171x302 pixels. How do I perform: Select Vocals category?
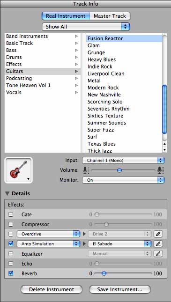(x=43, y=92)
